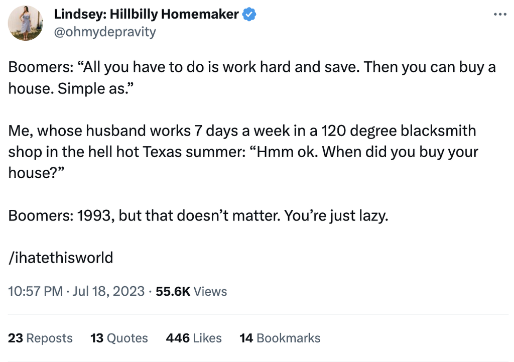Screen dimensions: 514x362
Task: Click the phrase 'Simple as.'
Action: pyautogui.click(x=95, y=89)
